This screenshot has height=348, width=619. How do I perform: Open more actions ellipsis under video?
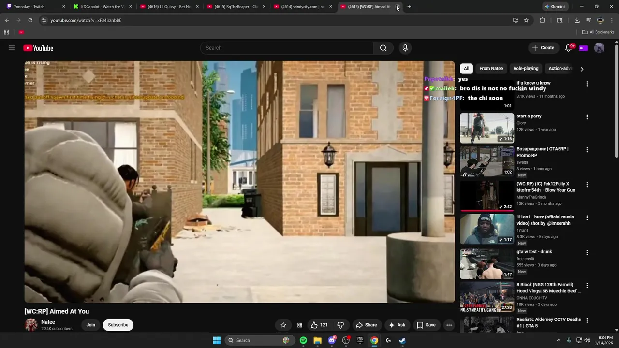pos(449,325)
